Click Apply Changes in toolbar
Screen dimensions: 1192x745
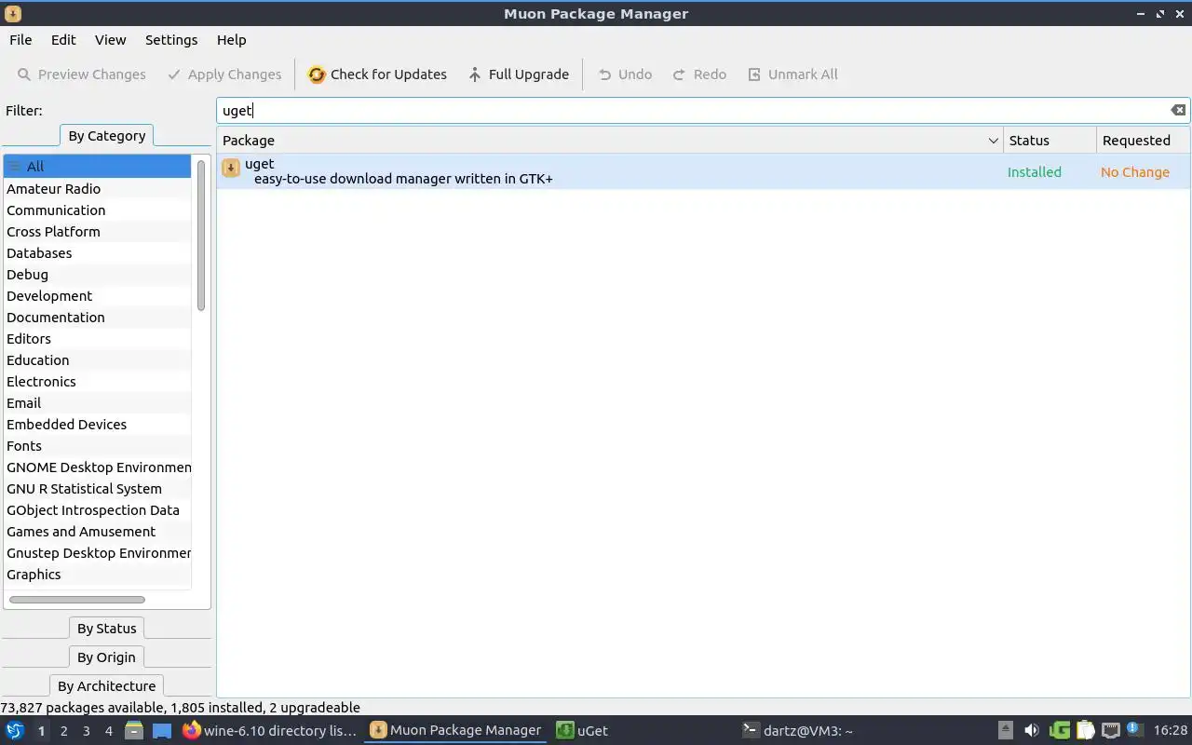click(x=224, y=74)
